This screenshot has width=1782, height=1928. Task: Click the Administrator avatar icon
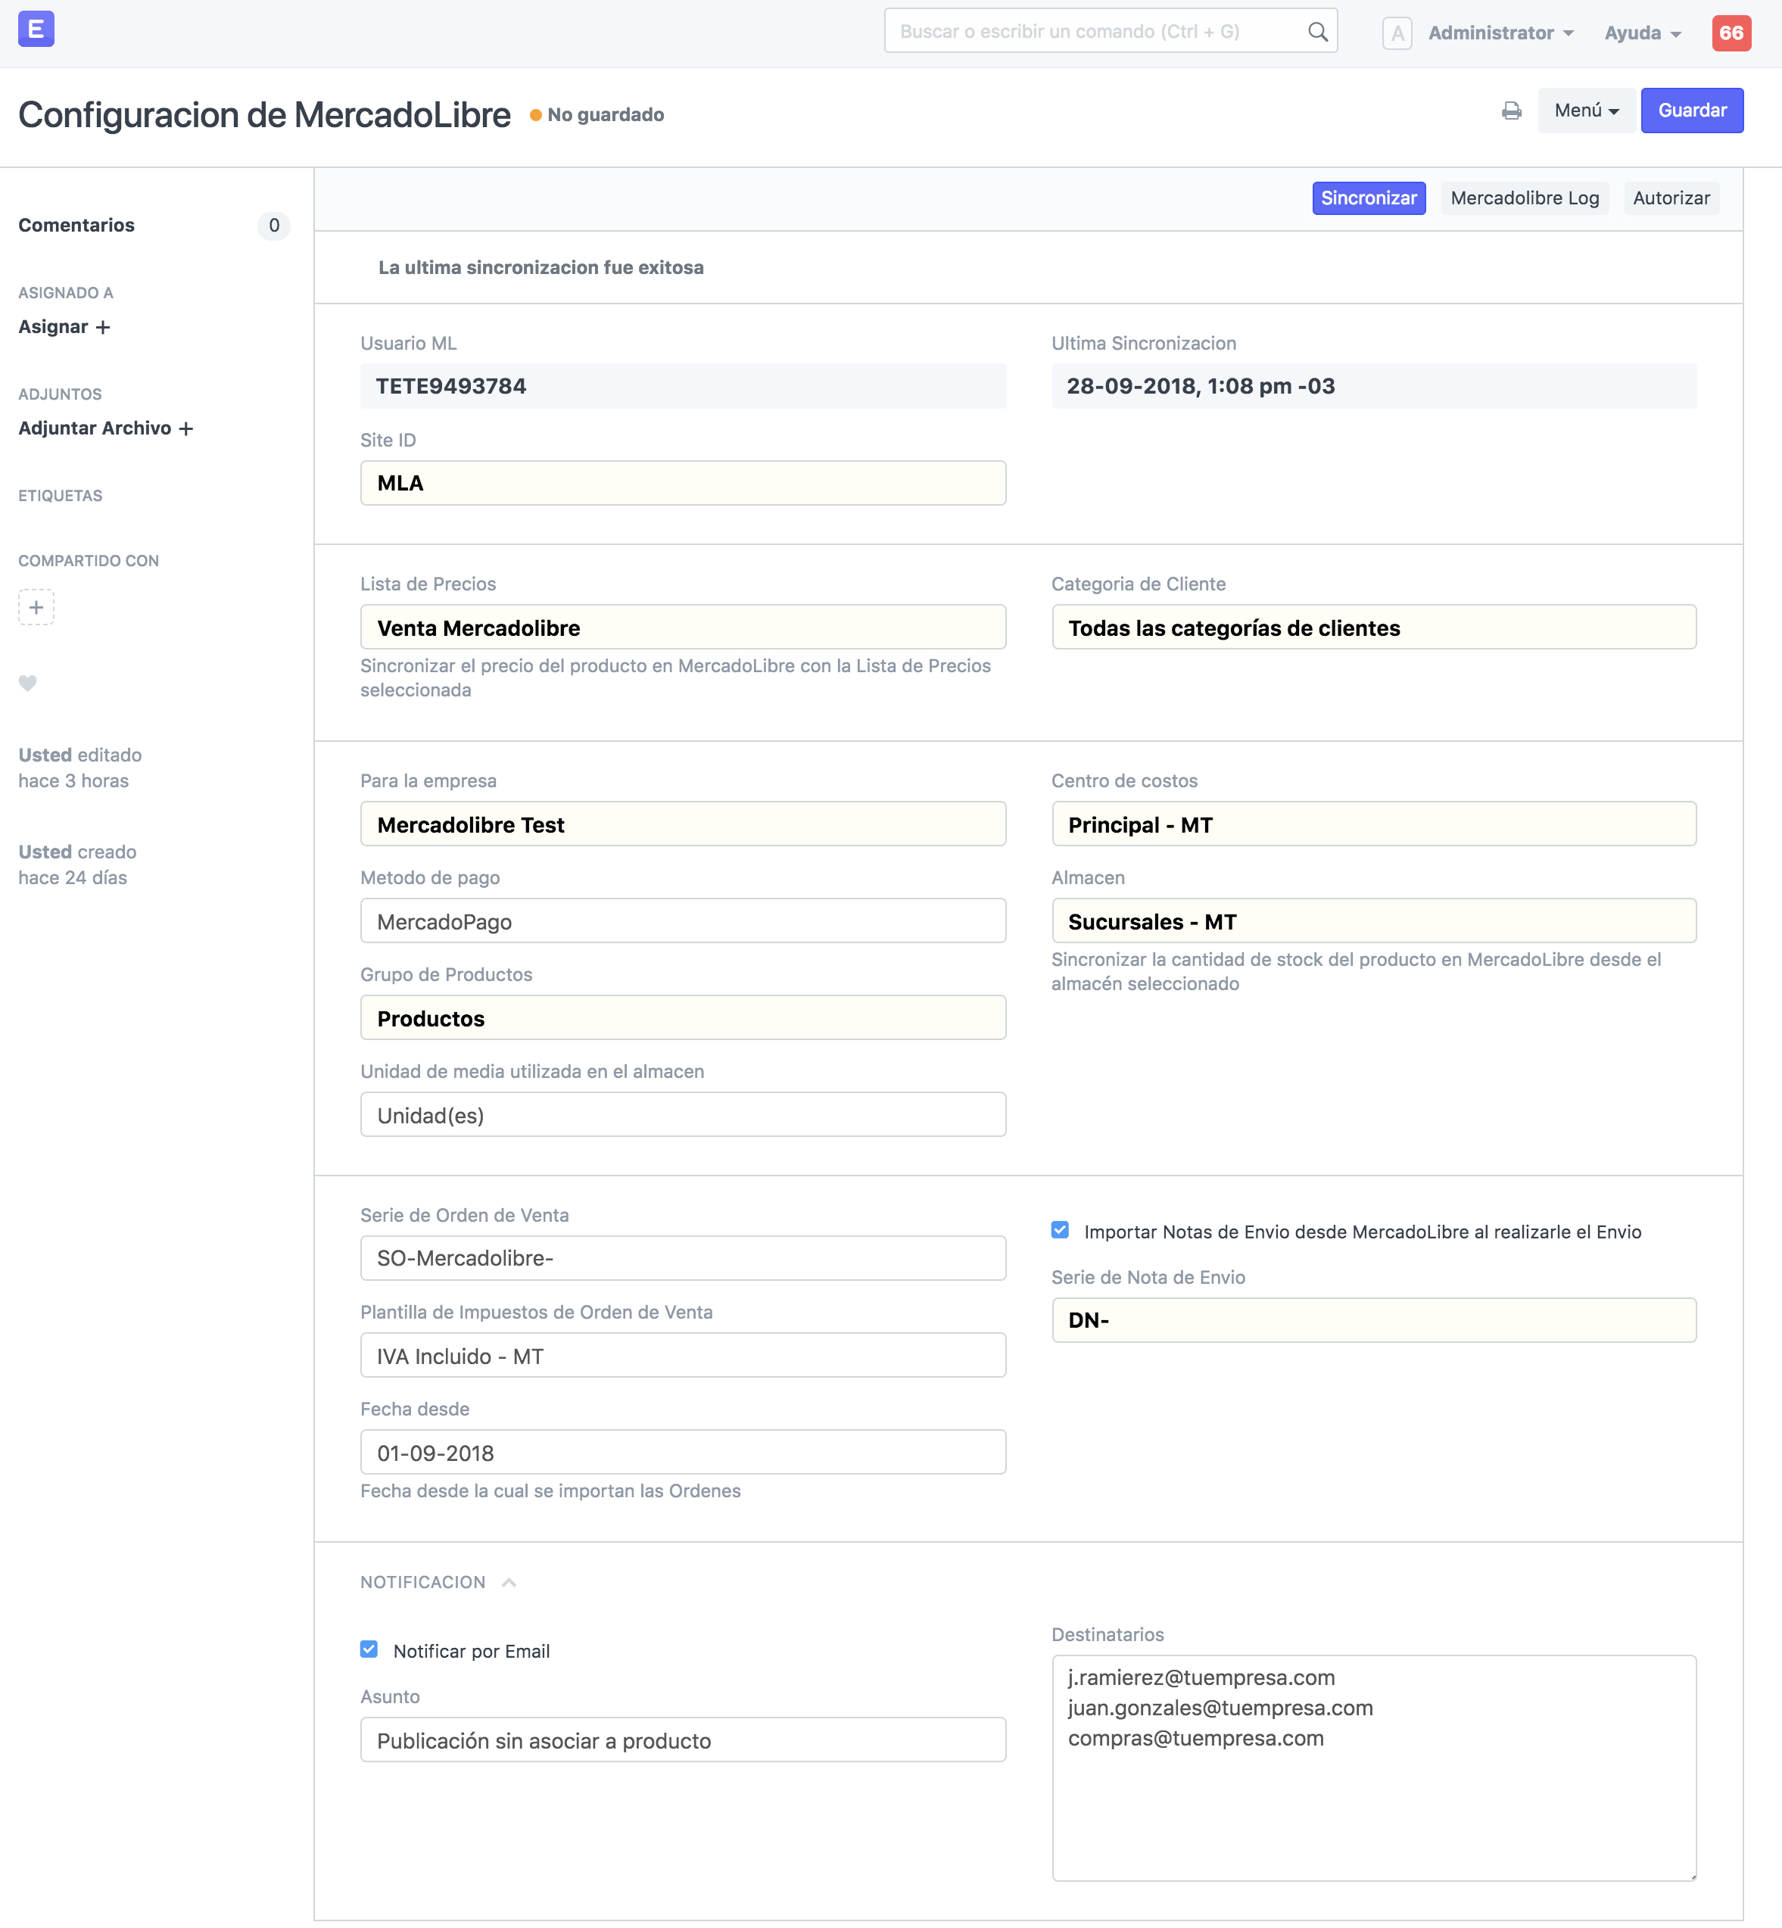[1396, 33]
